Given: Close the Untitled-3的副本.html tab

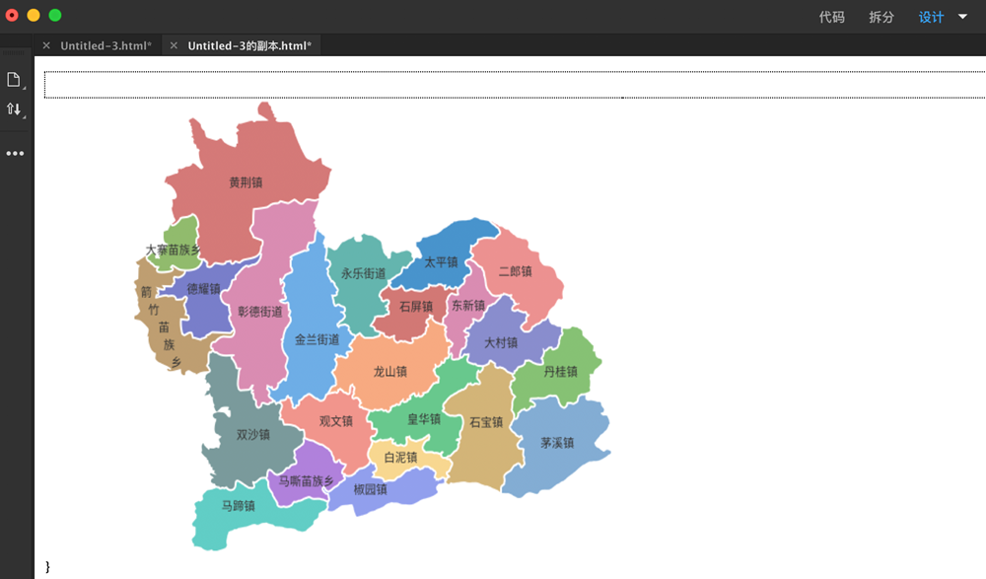Looking at the screenshot, I should pos(174,46).
